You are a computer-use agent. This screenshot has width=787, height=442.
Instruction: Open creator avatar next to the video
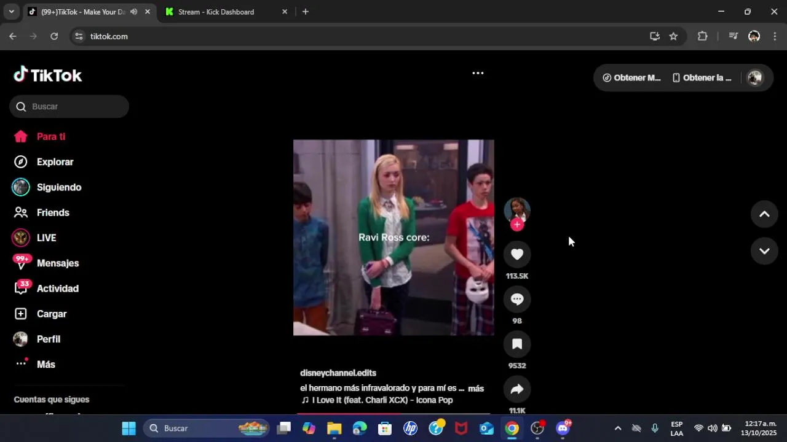(517, 211)
